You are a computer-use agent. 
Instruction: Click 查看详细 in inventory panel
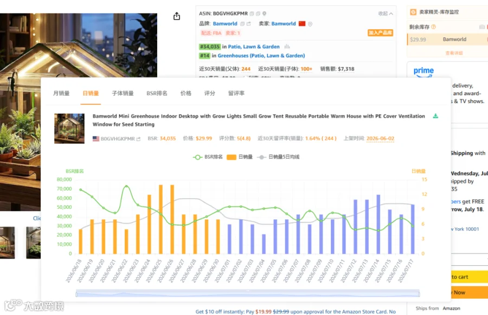[x=454, y=53]
